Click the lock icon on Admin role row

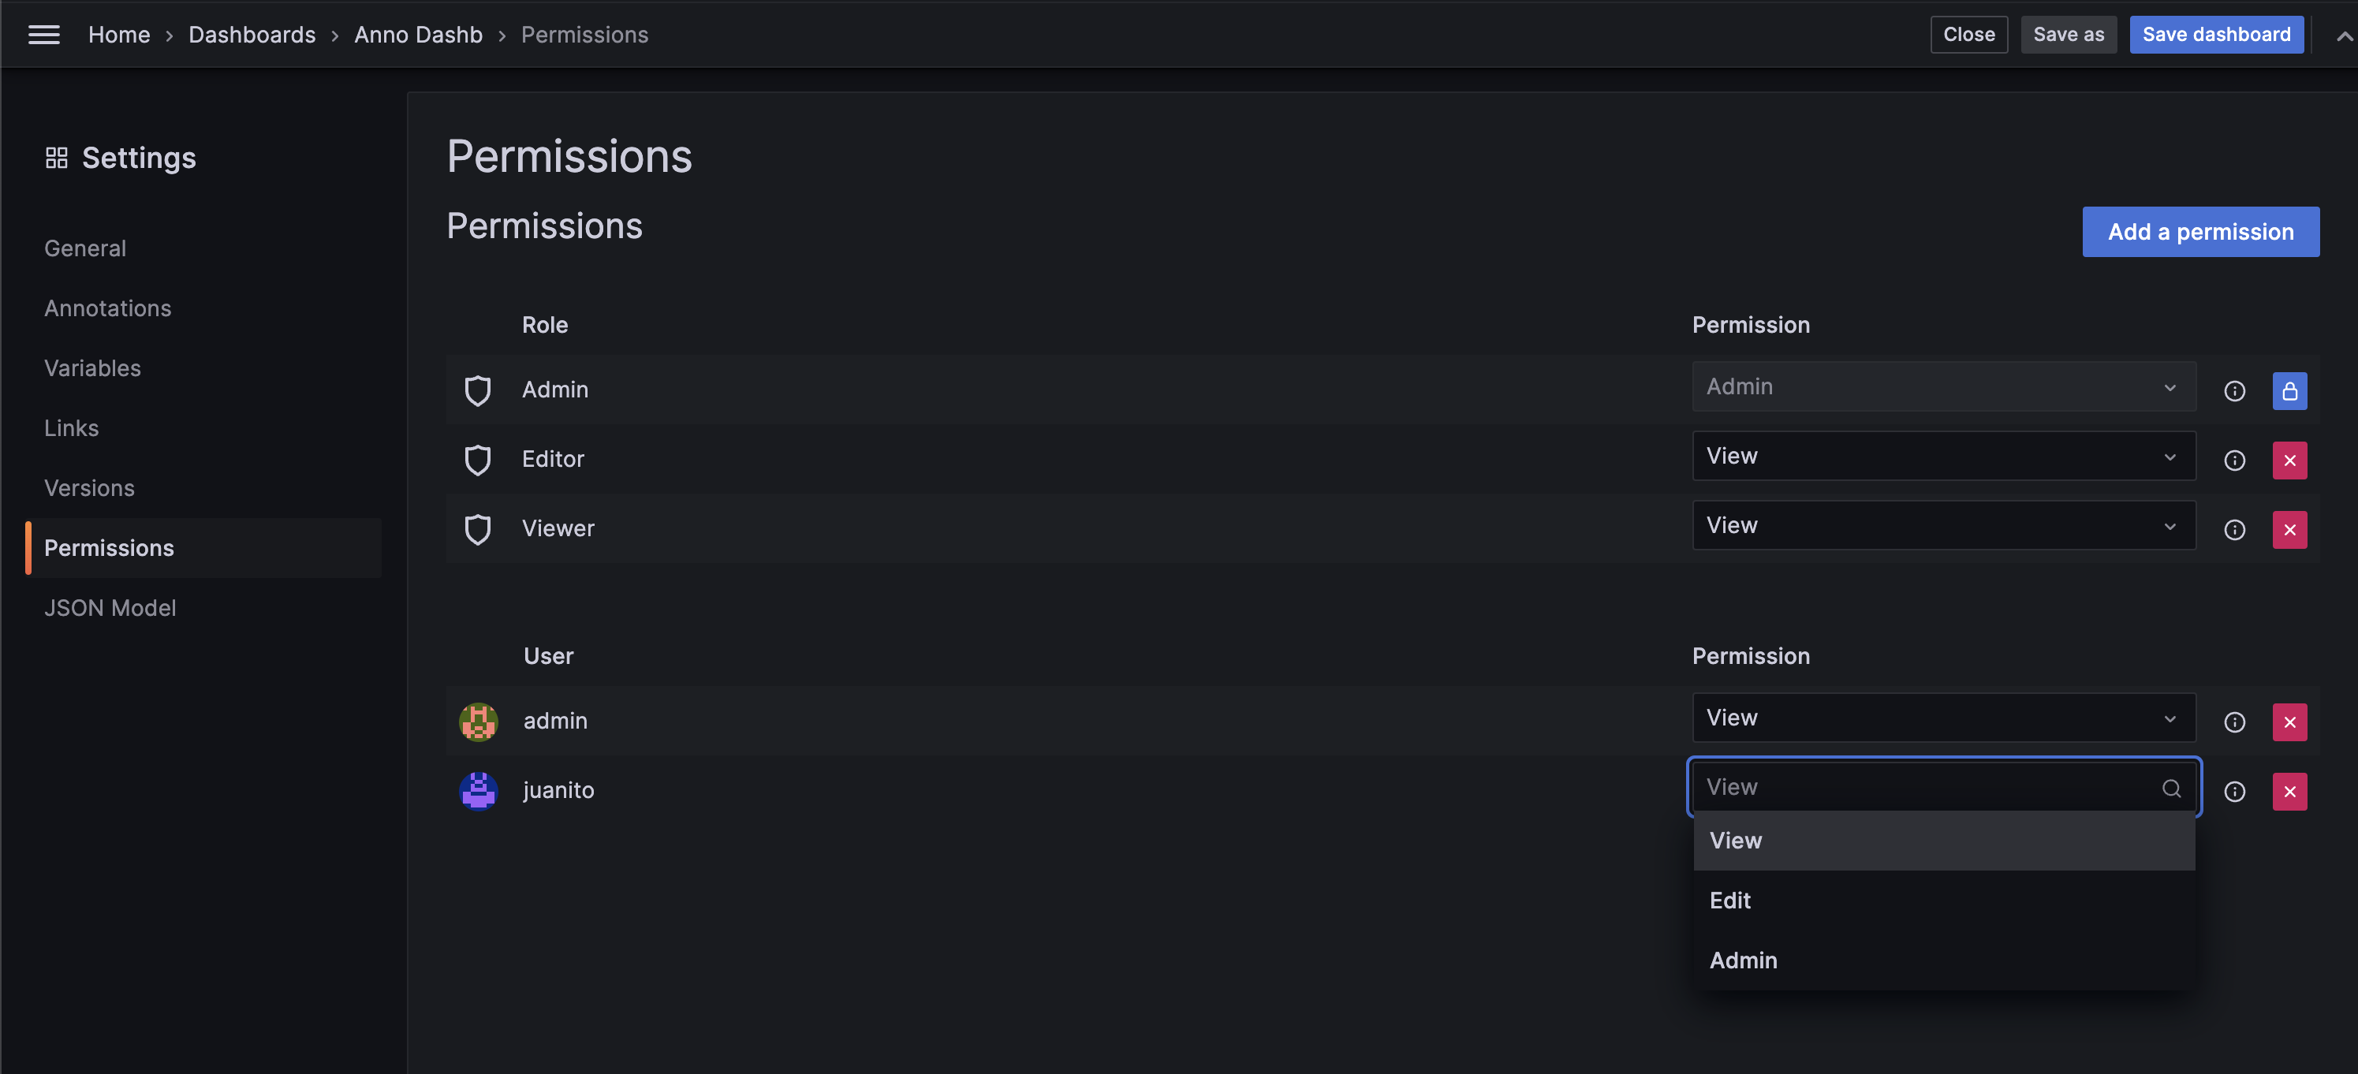[x=2289, y=390]
